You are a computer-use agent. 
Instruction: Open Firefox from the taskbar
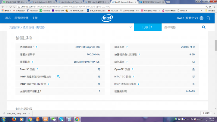tap(14, 119)
